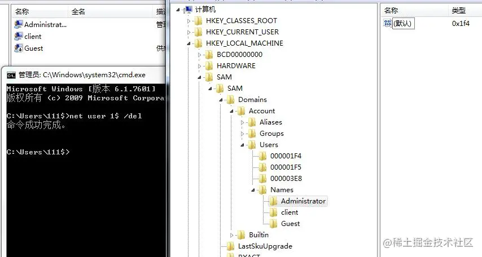Click the 0x1f4 type value
Image resolution: width=482 pixels, height=257 pixels.
coord(461,23)
